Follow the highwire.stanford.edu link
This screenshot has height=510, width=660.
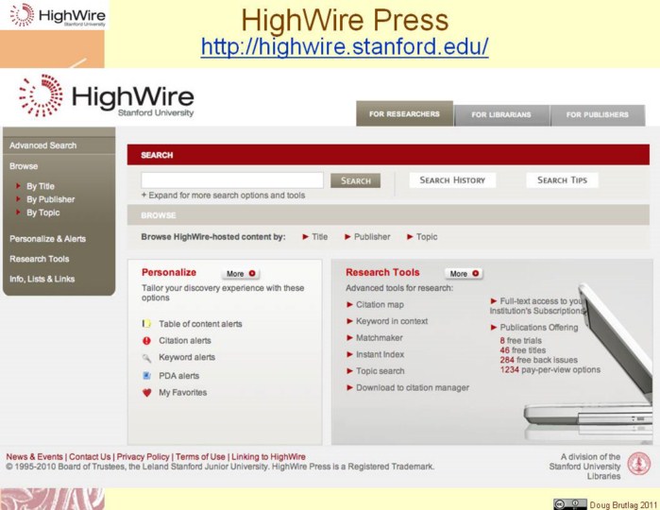tap(344, 46)
